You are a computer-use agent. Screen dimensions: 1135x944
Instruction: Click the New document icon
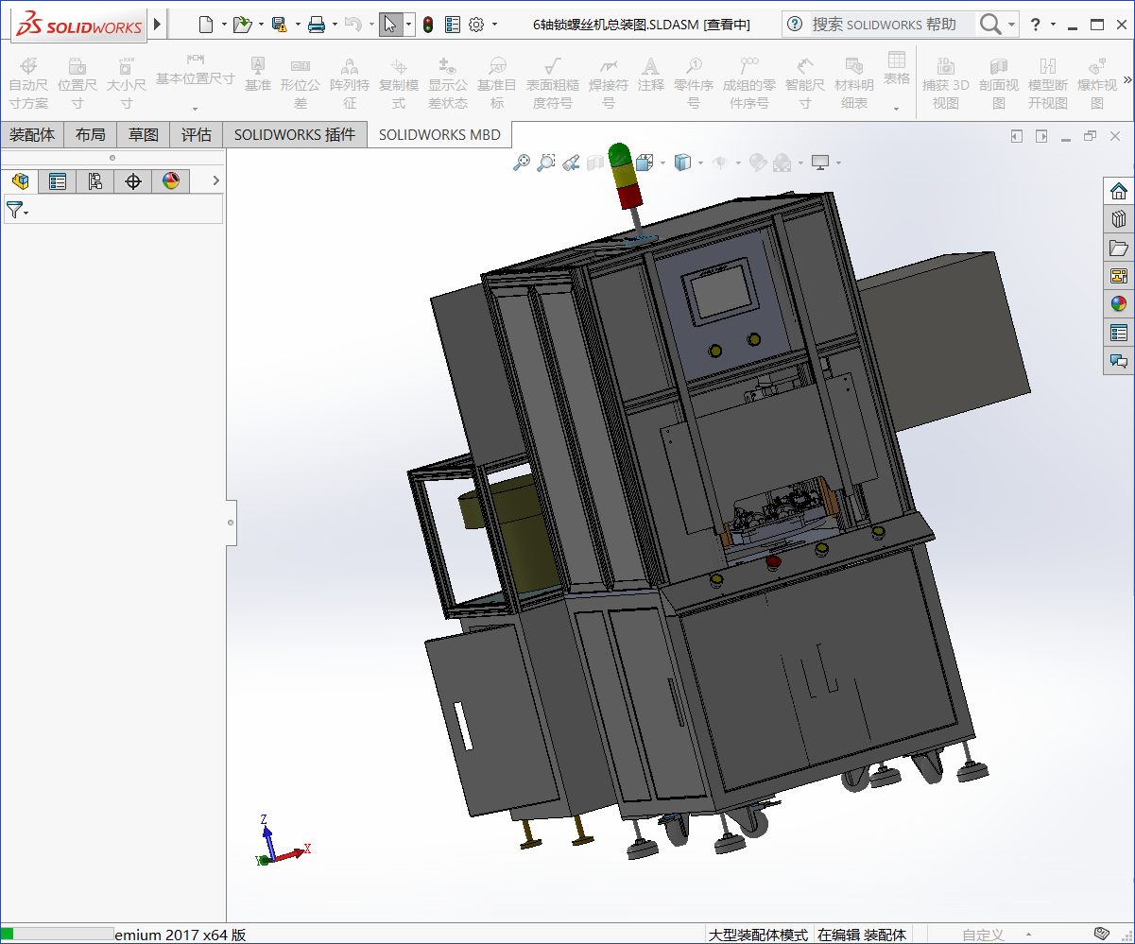click(x=205, y=25)
